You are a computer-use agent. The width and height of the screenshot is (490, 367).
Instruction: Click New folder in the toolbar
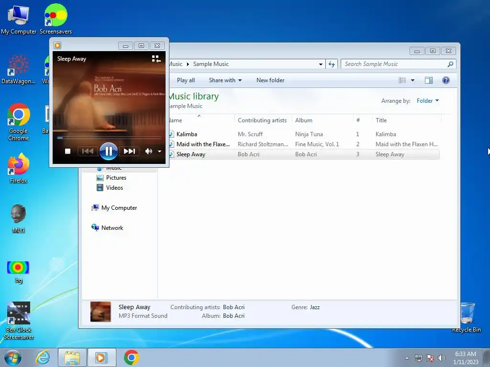click(270, 80)
